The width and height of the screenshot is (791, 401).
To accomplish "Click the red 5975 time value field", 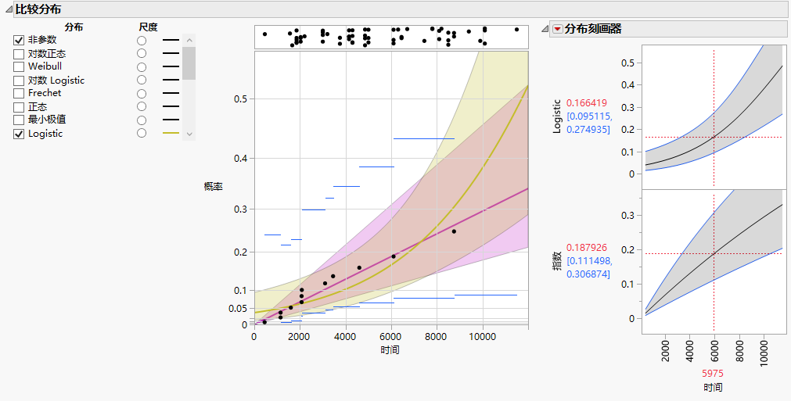I will tap(713, 374).
